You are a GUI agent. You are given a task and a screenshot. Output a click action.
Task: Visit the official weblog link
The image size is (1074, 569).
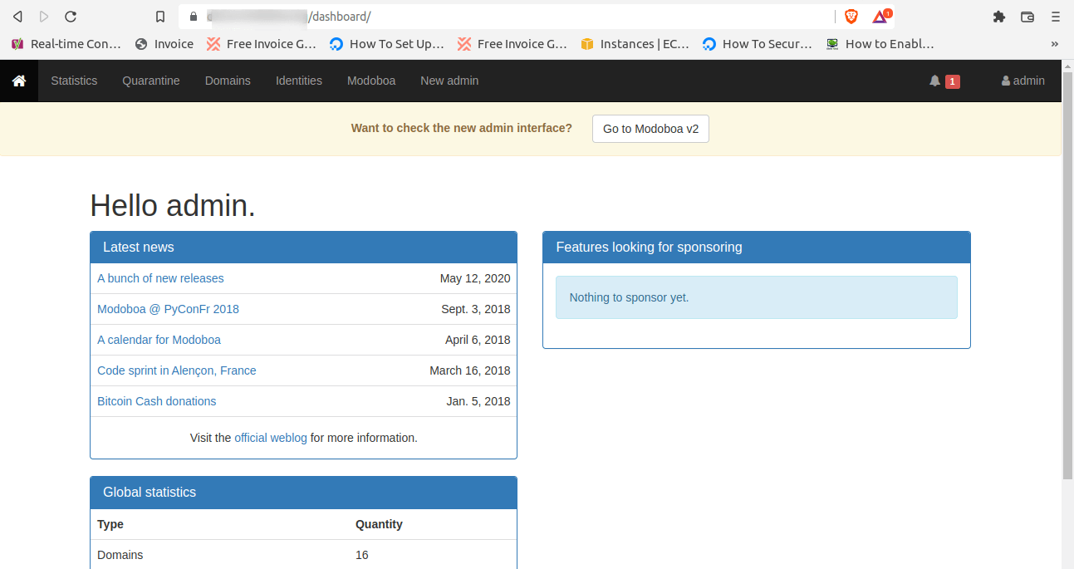pyautogui.click(x=271, y=438)
